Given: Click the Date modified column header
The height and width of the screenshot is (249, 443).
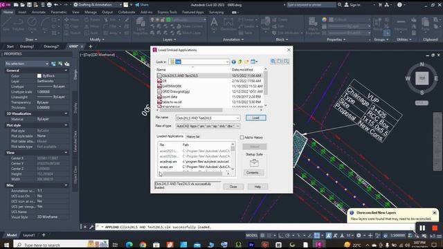Looking at the screenshot, I should point(242,69).
